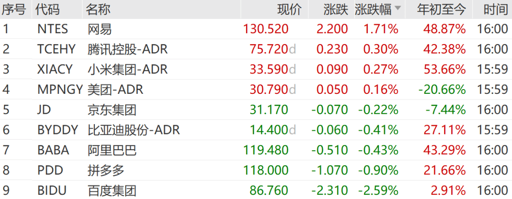Click price 33.590 for 小米集团
Viewport: 512px width, 199px height.
(x=269, y=69)
